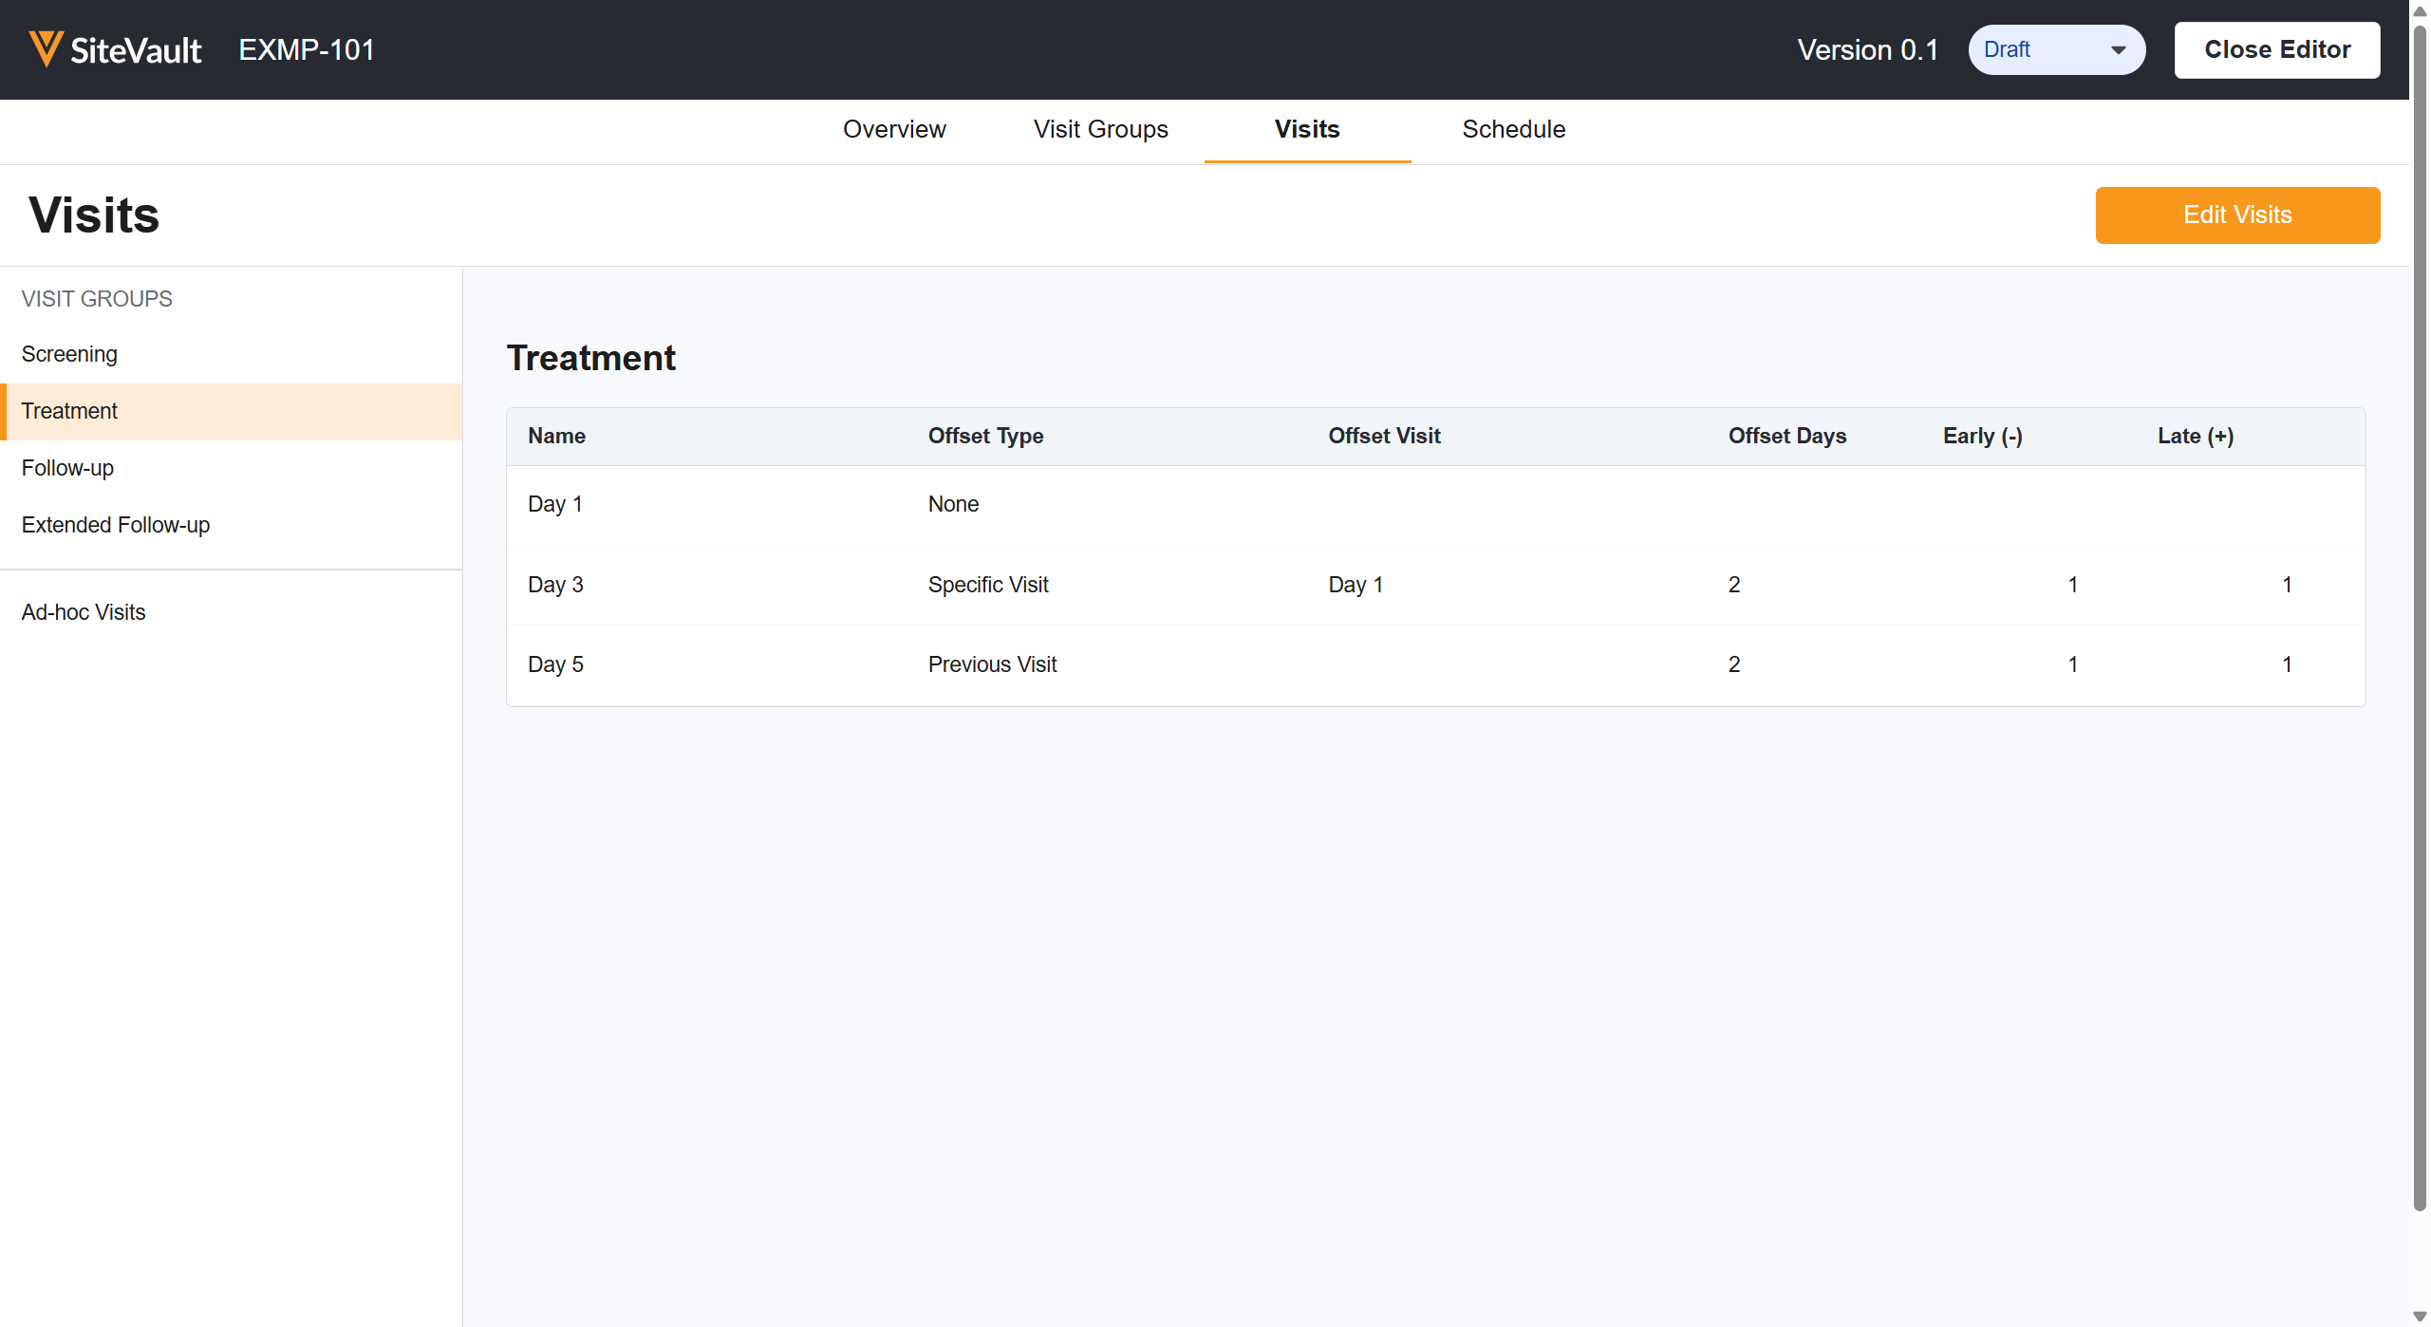Open Ad-hoc Visits from the sidebar
This screenshot has height=1327, width=2431.
pos(83,611)
